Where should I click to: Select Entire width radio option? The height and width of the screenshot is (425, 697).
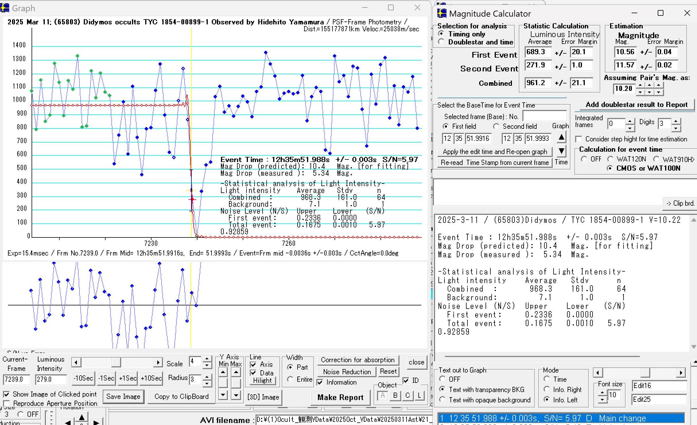[x=290, y=379]
